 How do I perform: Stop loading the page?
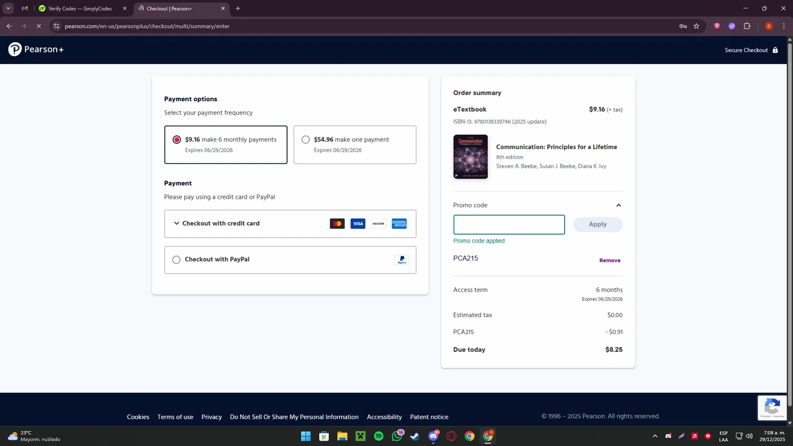[x=39, y=26]
